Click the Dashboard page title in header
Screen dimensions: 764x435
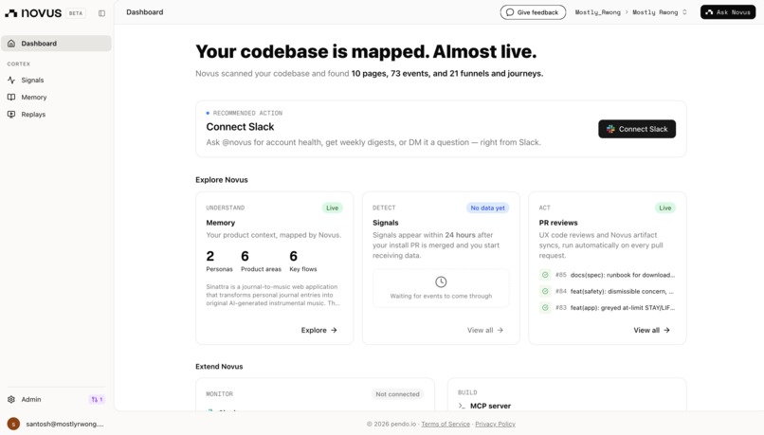[x=145, y=12]
